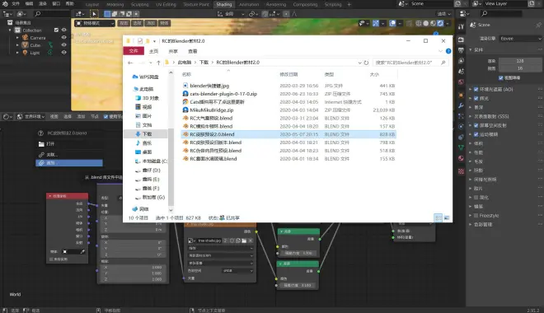Click the Blender logo icon in top menu
This screenshot has width=544, height=313.
pos(5,4)
